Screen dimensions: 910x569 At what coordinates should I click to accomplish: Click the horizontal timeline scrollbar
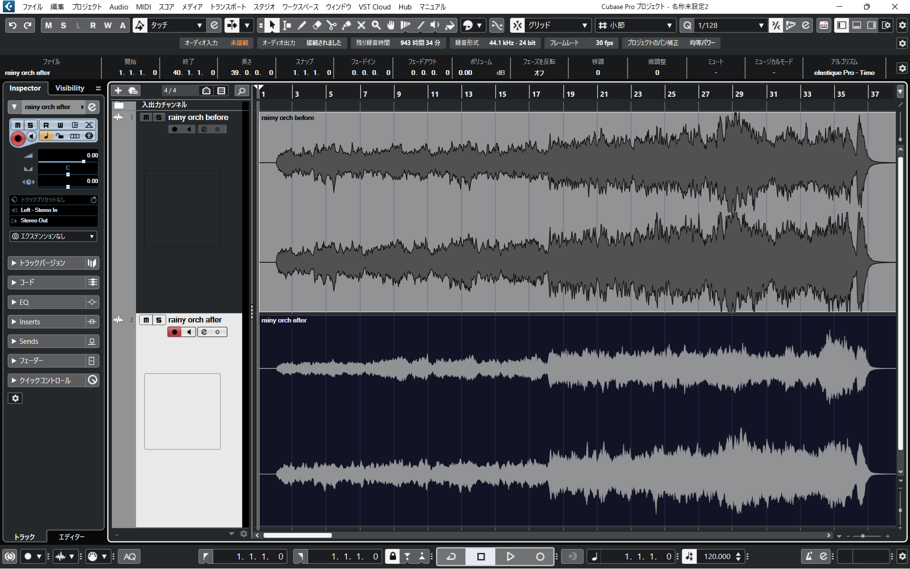click(298, 535)
